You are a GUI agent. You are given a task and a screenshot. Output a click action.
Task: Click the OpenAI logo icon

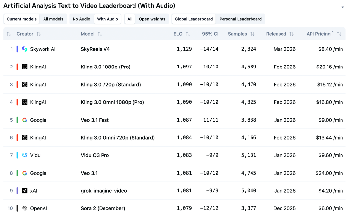25,208
